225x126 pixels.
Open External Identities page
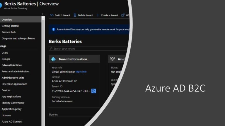click(x=12, y=65)
